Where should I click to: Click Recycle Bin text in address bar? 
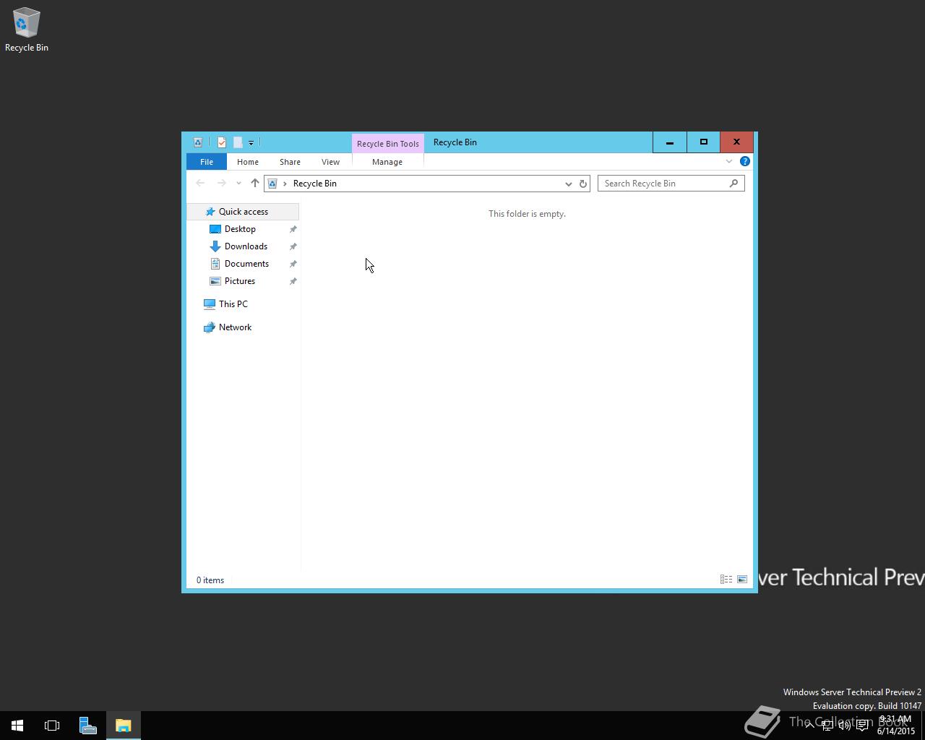pos(315,184)
